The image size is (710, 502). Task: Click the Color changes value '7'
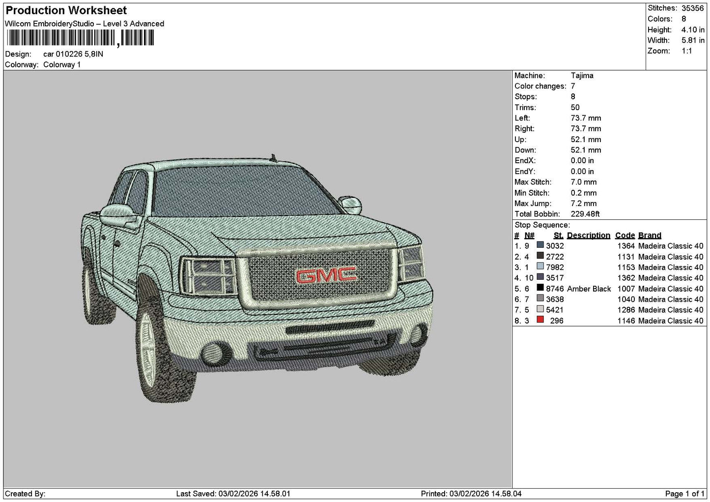pyautogui.click(x=573, y=86)
